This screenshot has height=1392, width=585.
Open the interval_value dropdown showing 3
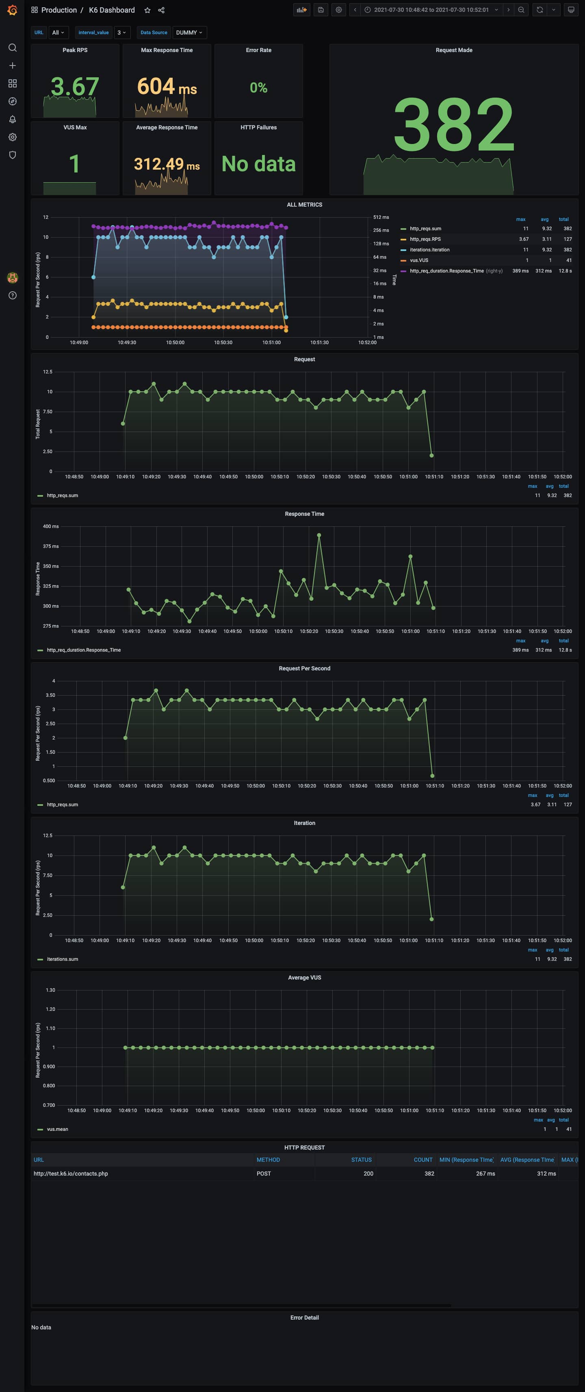pyautogui.click(x=122, y=33)
